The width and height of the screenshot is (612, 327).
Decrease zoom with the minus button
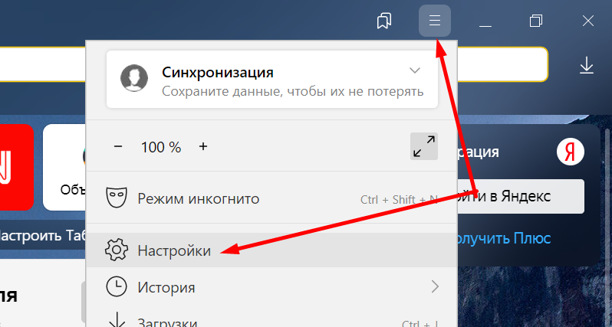(x=118, y=146)
